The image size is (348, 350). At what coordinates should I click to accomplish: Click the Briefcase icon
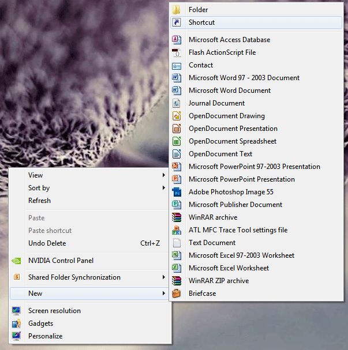click(x=177, y=293)
